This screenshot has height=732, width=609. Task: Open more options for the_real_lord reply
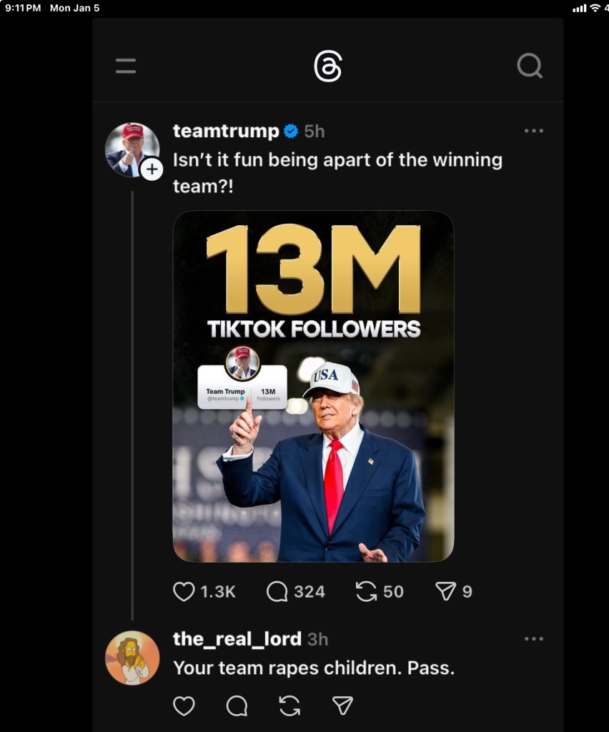coord(533,639)
